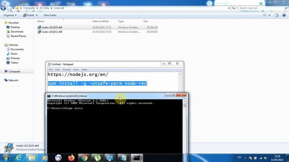Click the volume speaker tray icon
Image resolution: width=289 pixels, height=162 pixels.
click(266, 158)
